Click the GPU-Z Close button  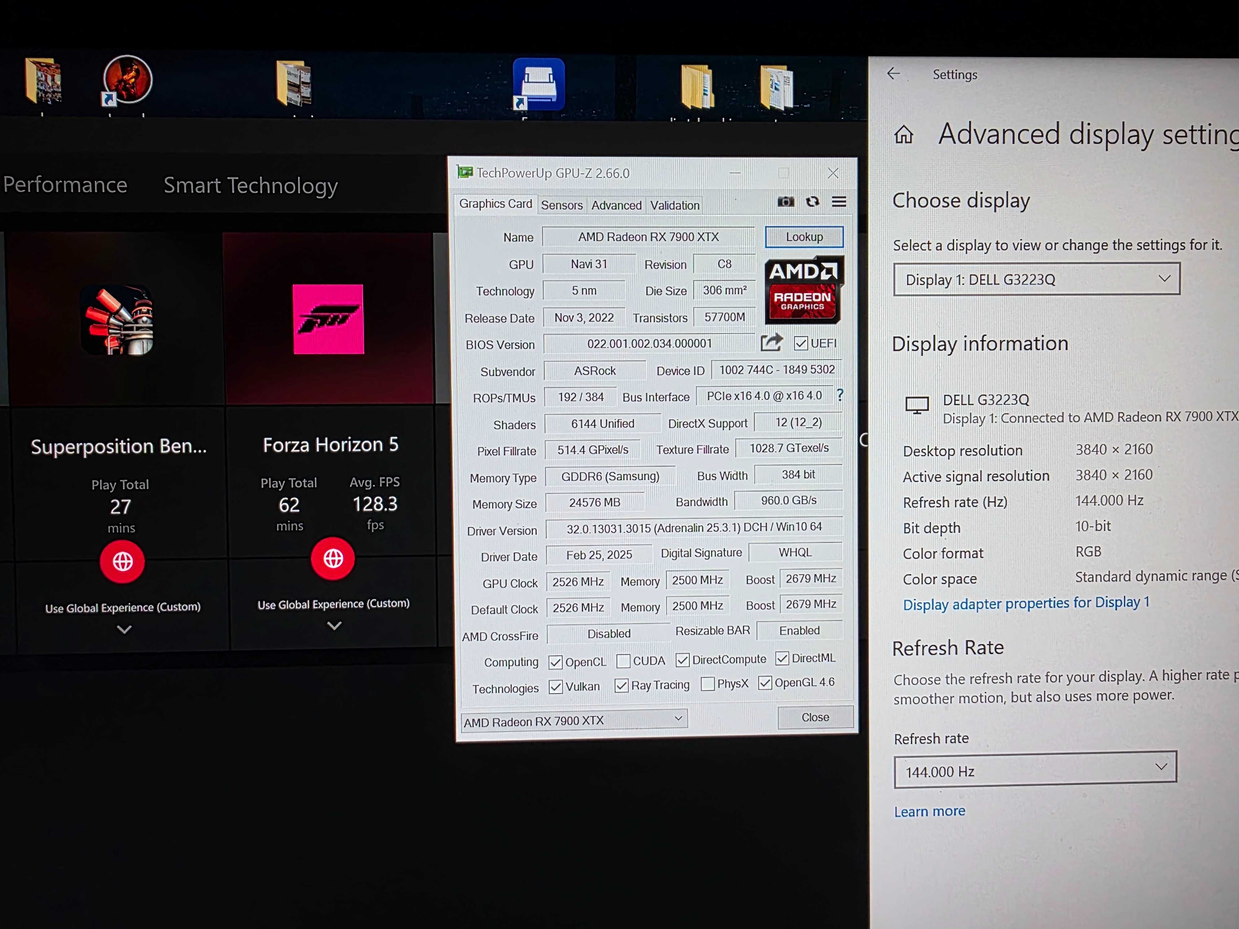815,717
